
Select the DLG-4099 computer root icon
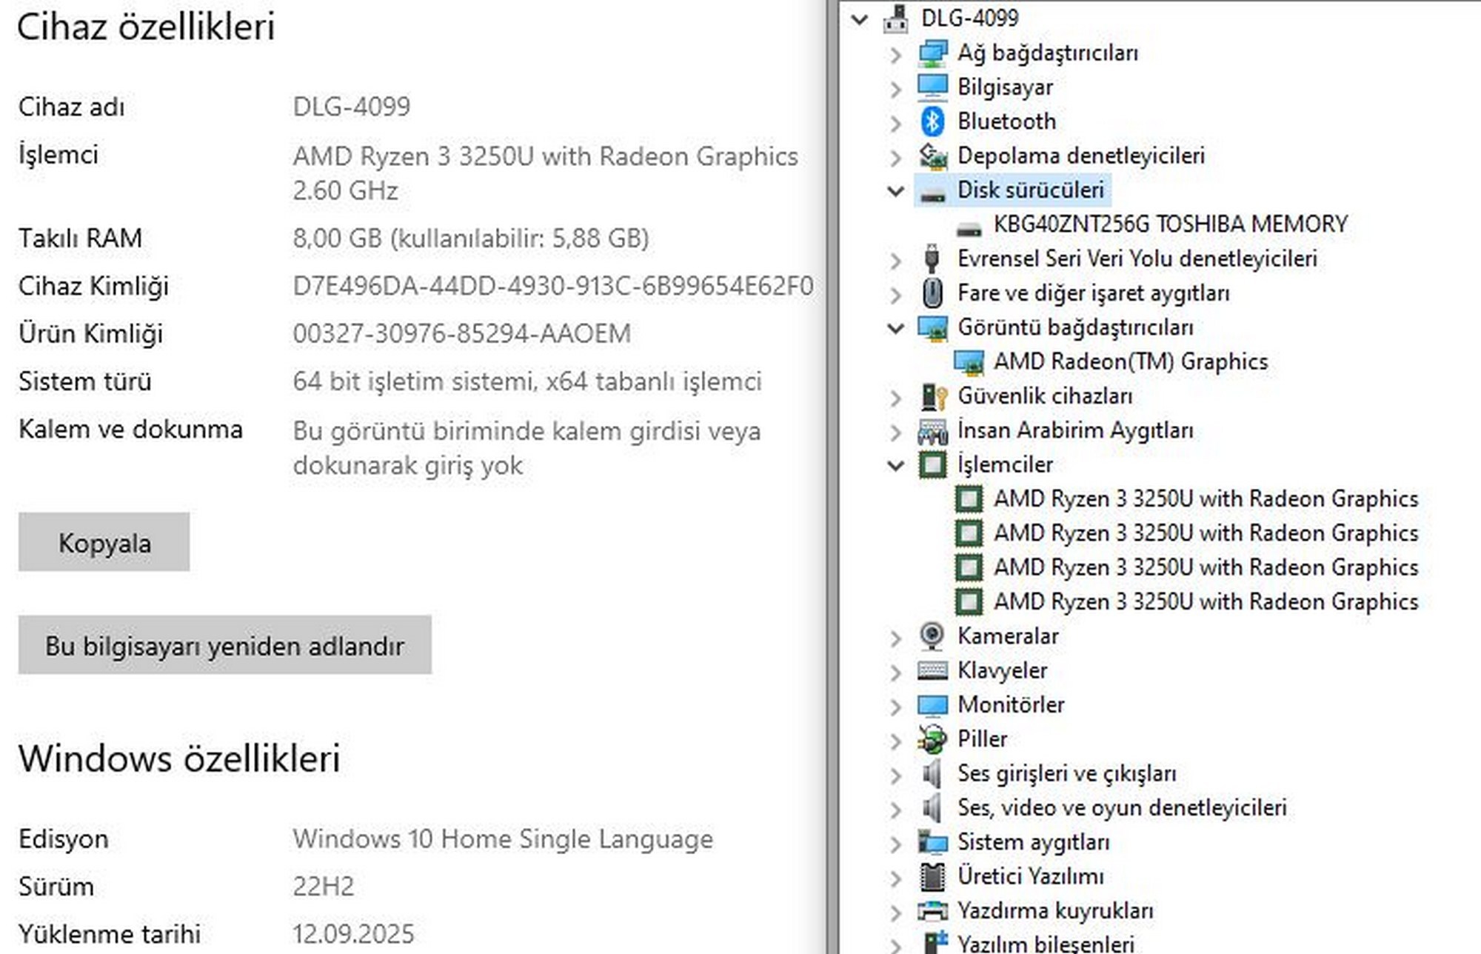pos(895,19)
